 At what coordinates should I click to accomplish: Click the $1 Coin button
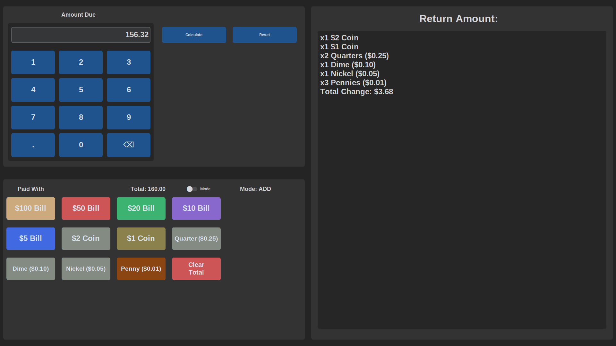(141, 239)
